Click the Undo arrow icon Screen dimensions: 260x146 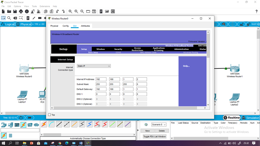click(x=57, y=11)
